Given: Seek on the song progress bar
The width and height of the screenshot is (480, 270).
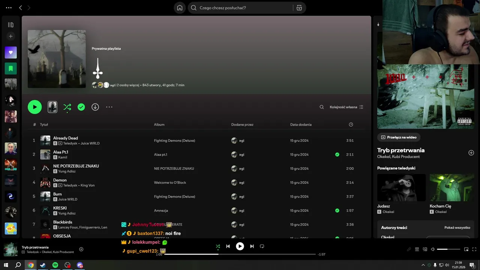Looking at the screenshot, I should point(240,254).
